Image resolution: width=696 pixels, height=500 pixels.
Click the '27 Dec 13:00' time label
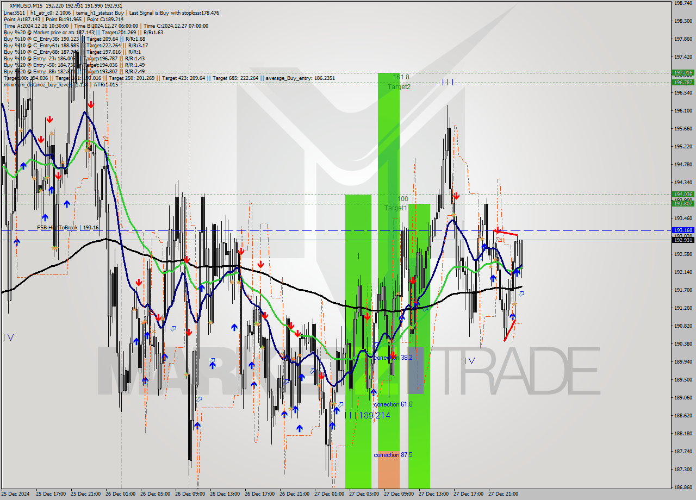click(x=434, y=494)
